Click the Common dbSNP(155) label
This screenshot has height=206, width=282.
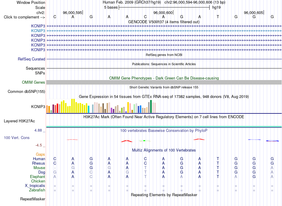tap(26, 92)
